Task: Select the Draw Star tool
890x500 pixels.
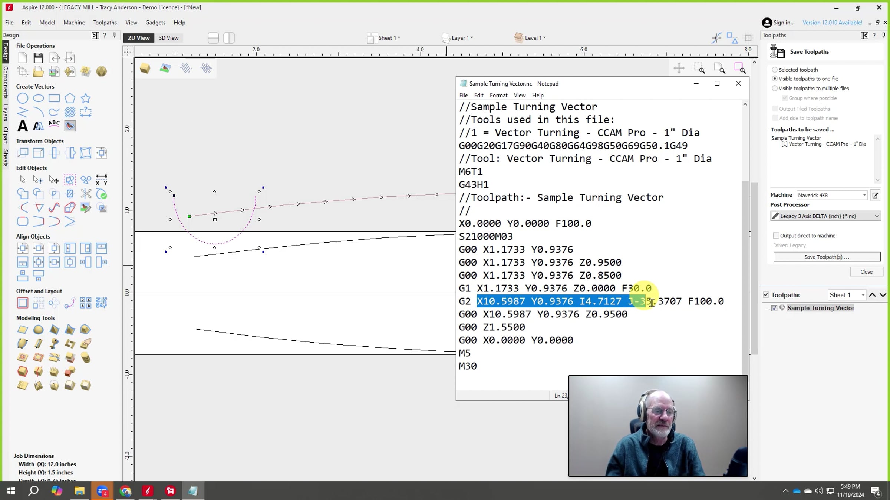Action: [x=86, y=98]
